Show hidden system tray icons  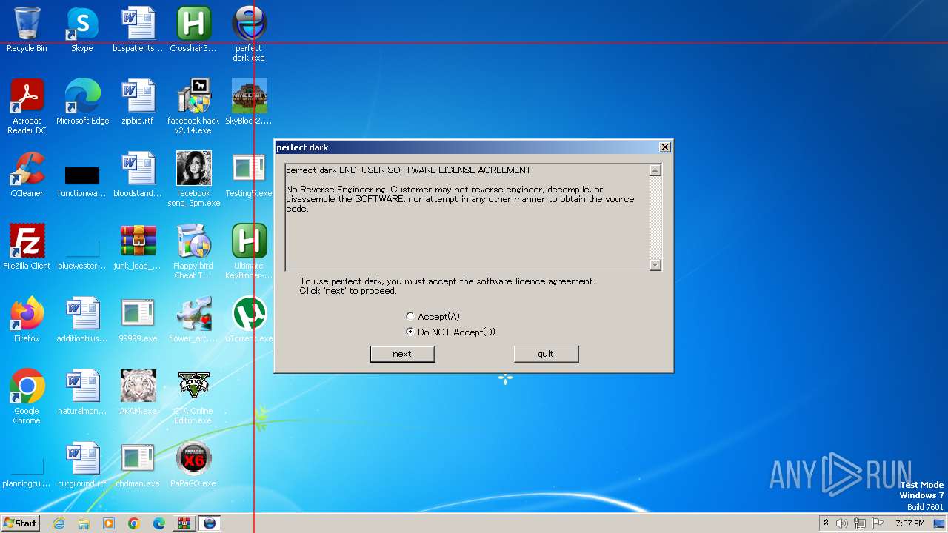(x=826, y=523)
